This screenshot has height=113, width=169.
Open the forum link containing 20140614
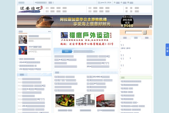pos(98,77)
